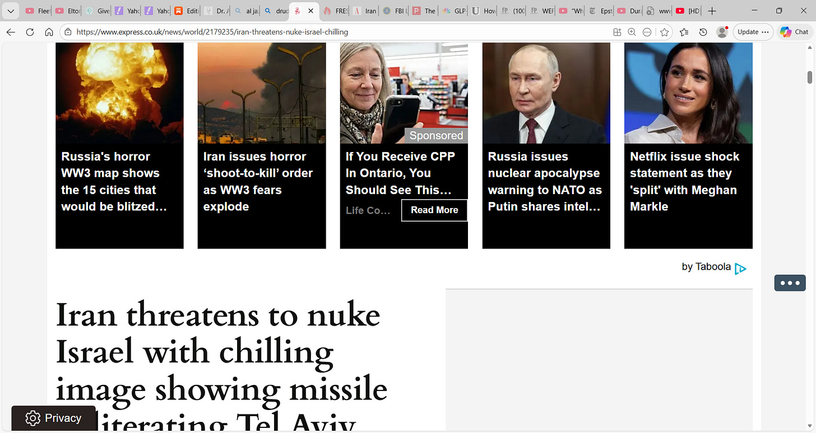Go back to the previous page

(11, 32)
